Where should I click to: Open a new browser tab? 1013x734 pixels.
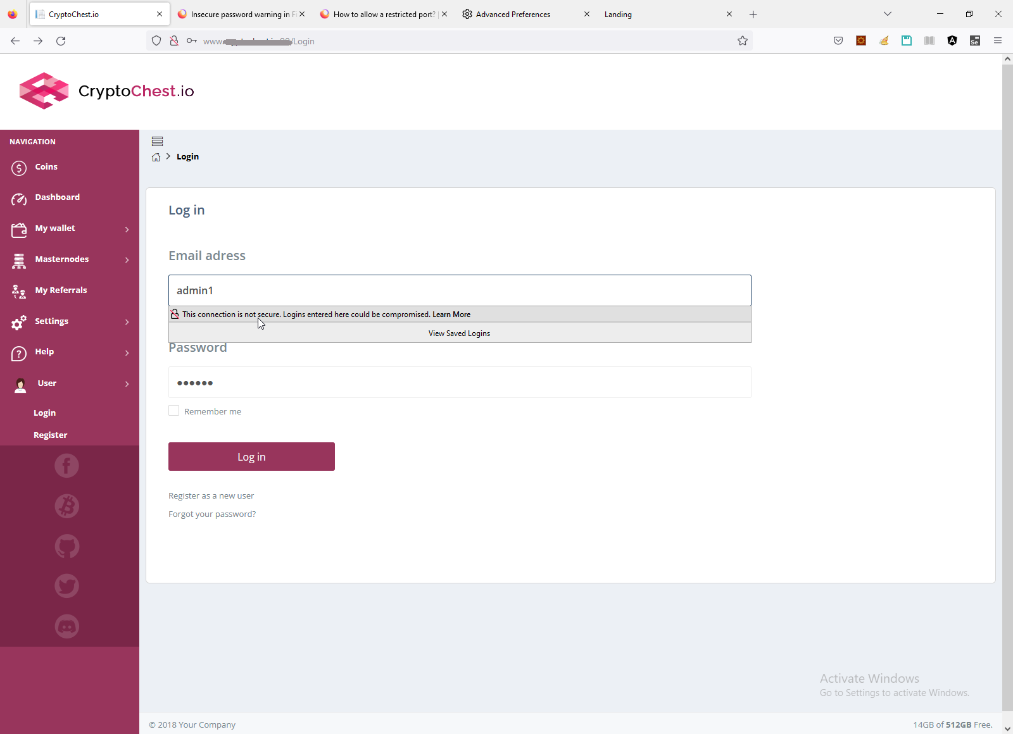click(x=753, y=14)
